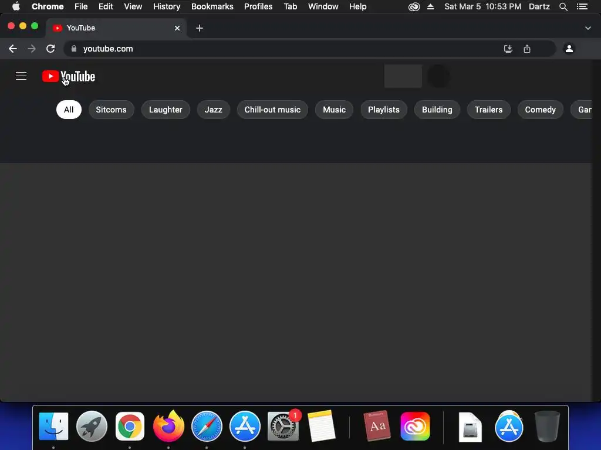Filter videos by Sitcoms chip

111,110
